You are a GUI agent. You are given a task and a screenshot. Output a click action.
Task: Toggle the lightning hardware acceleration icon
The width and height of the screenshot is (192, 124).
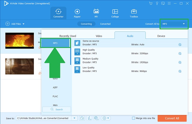89,118
